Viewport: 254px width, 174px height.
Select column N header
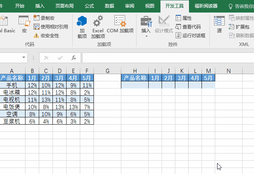(229, 71)
